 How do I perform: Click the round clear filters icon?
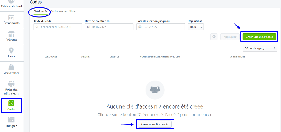(x=214, y=37)
